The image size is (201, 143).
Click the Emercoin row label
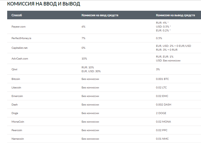point(17,96)
